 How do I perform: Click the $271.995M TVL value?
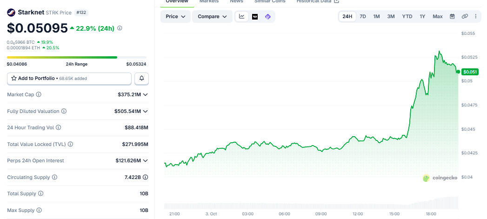click(135, 144)
